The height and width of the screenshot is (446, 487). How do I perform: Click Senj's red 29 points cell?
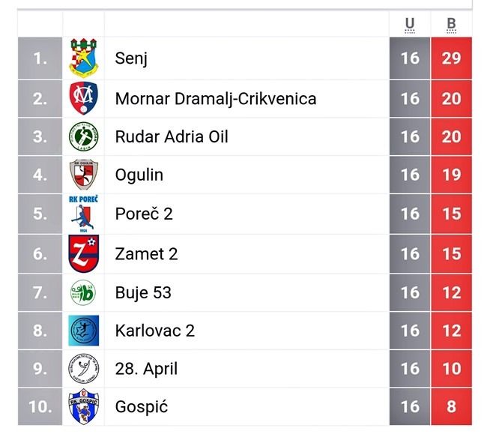pos(451,58)
